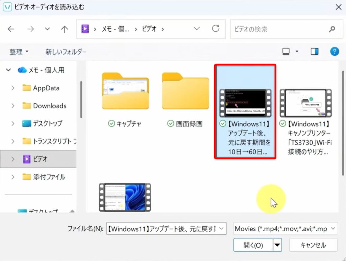Click into the ビデオの検索 search field
The height and width of the screenshot is (261, 346).
(x=277, y=29)
